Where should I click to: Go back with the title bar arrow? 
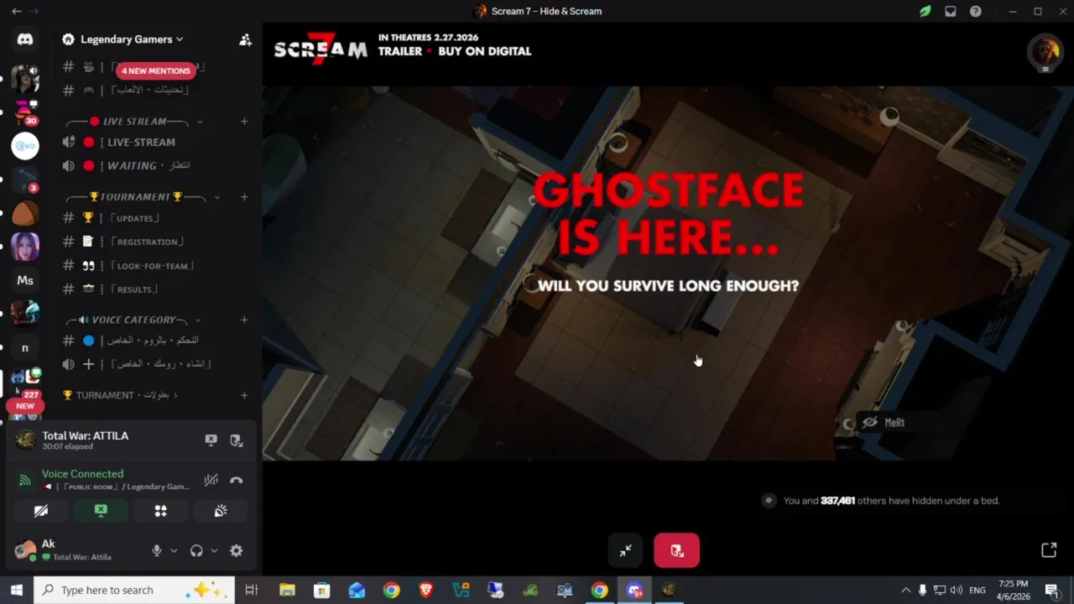(x=16, y=11)
